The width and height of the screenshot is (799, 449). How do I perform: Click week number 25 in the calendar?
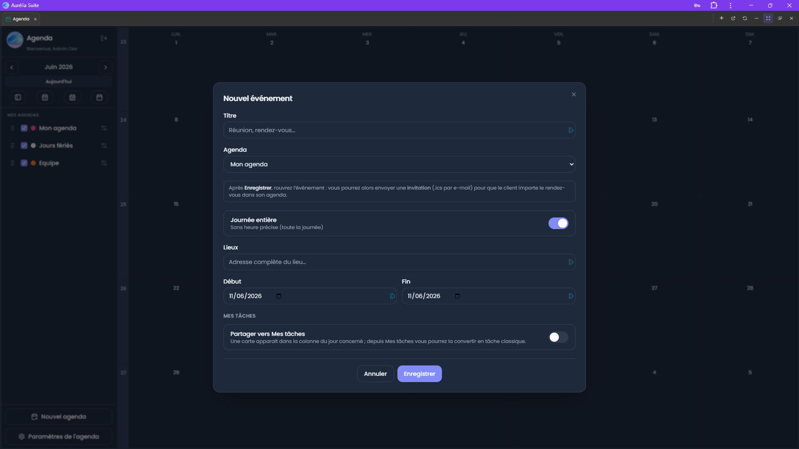click(x=123, y=205)
